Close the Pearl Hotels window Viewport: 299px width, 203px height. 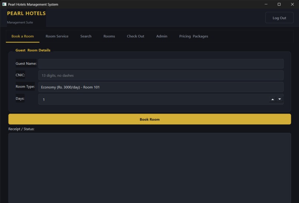[x=292, y=4]
